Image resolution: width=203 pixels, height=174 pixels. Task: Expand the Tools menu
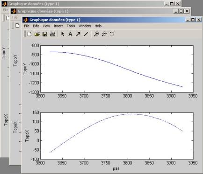[71, 26]
